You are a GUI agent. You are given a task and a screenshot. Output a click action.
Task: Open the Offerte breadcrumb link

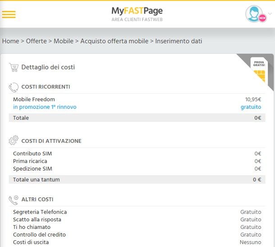[36, 41]
